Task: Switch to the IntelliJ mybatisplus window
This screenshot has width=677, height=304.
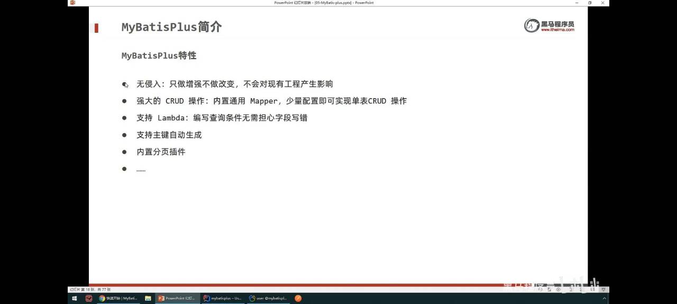Action: click(223, 298)
